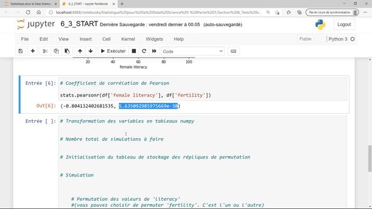This screenshot has height=209, width=372.
Task: Reload the page in browser
Action: (28, 12)
